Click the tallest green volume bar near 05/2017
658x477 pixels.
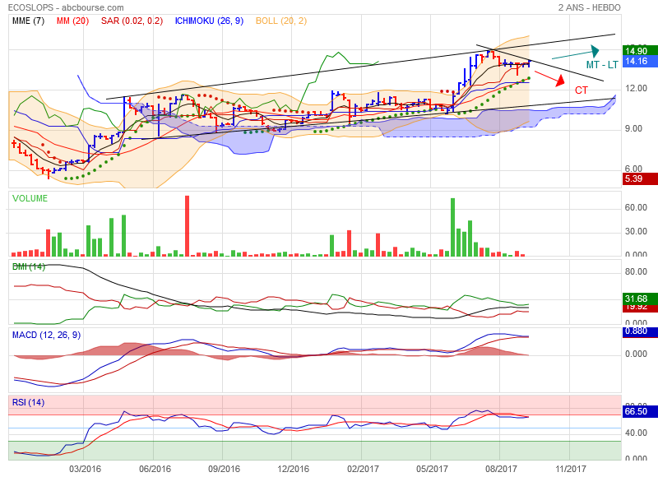[453, 227]
